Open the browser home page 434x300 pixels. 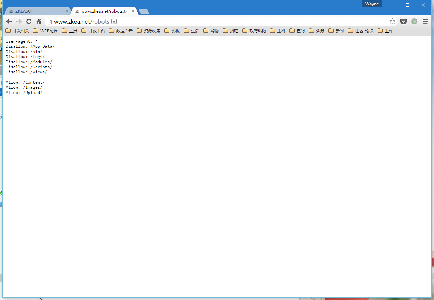pos(39,21)
